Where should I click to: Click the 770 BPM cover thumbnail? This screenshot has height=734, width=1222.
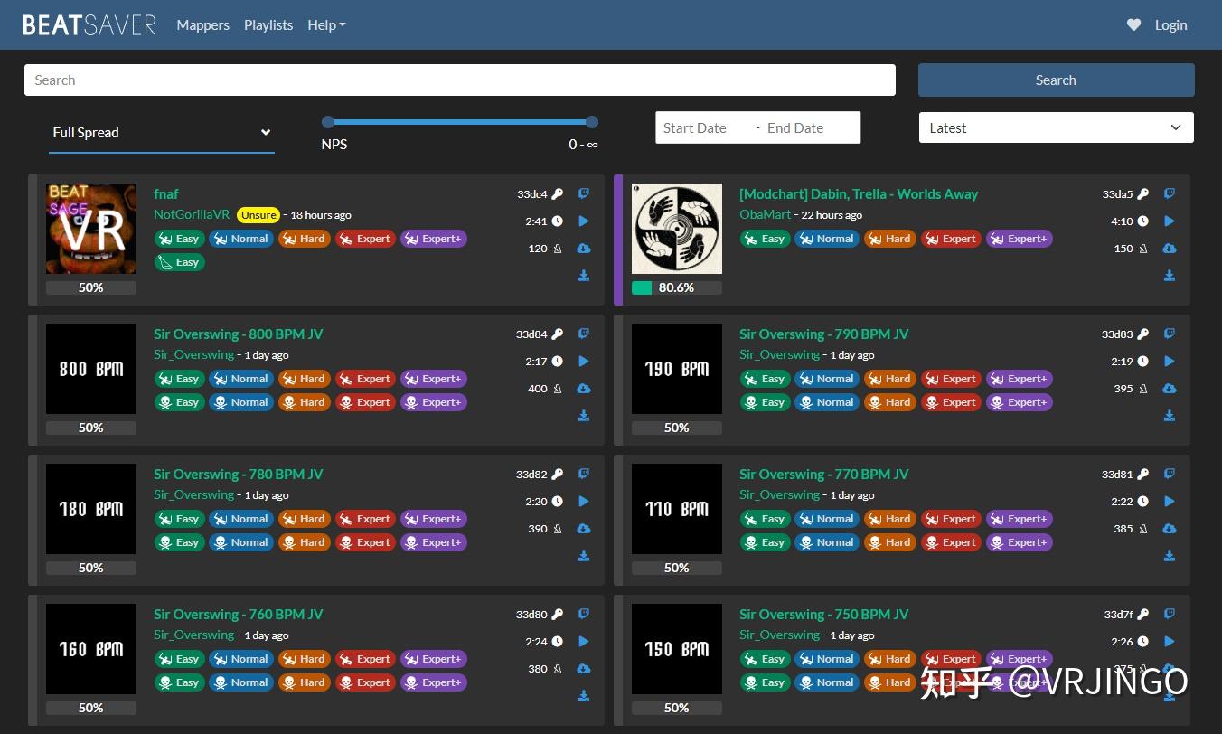[677, 509]
